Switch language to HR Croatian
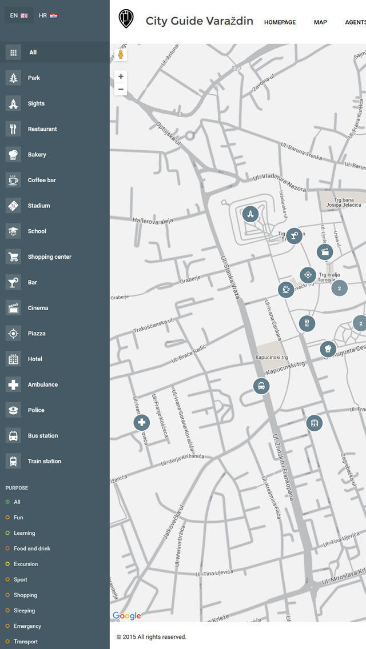Viewport: 366px width, 649px height. [x=47, y=15]
